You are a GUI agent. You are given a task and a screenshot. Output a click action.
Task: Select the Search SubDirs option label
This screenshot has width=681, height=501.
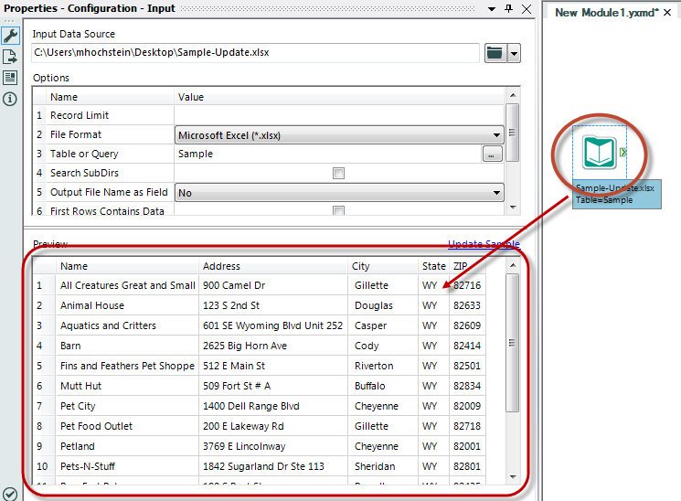point(84,173)
